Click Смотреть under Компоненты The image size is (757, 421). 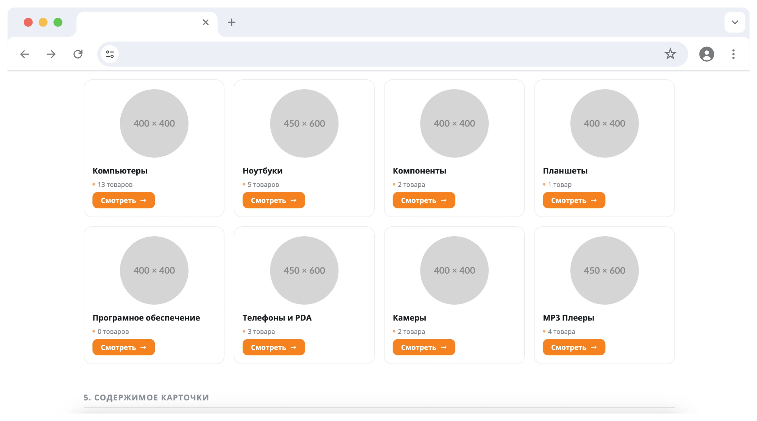pos(424,200)
